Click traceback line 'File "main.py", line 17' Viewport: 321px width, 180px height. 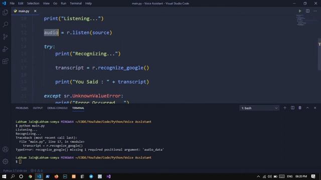[52, 141]
